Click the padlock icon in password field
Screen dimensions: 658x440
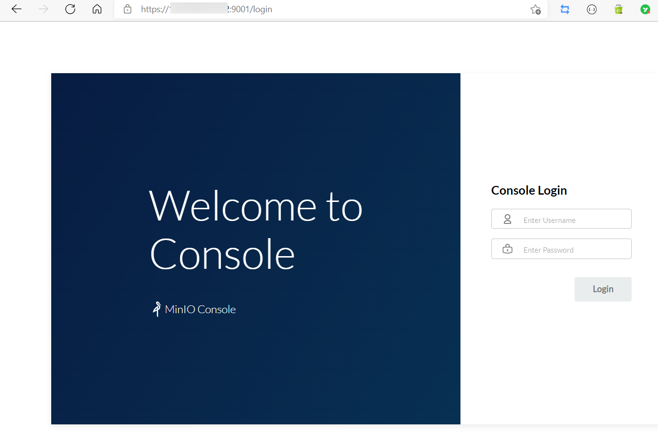coord(507,249)
